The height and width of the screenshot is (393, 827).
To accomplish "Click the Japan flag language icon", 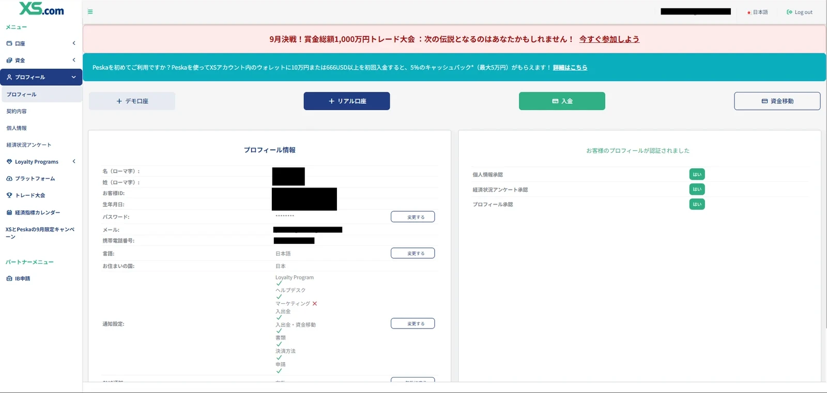I will pos(749,12).
